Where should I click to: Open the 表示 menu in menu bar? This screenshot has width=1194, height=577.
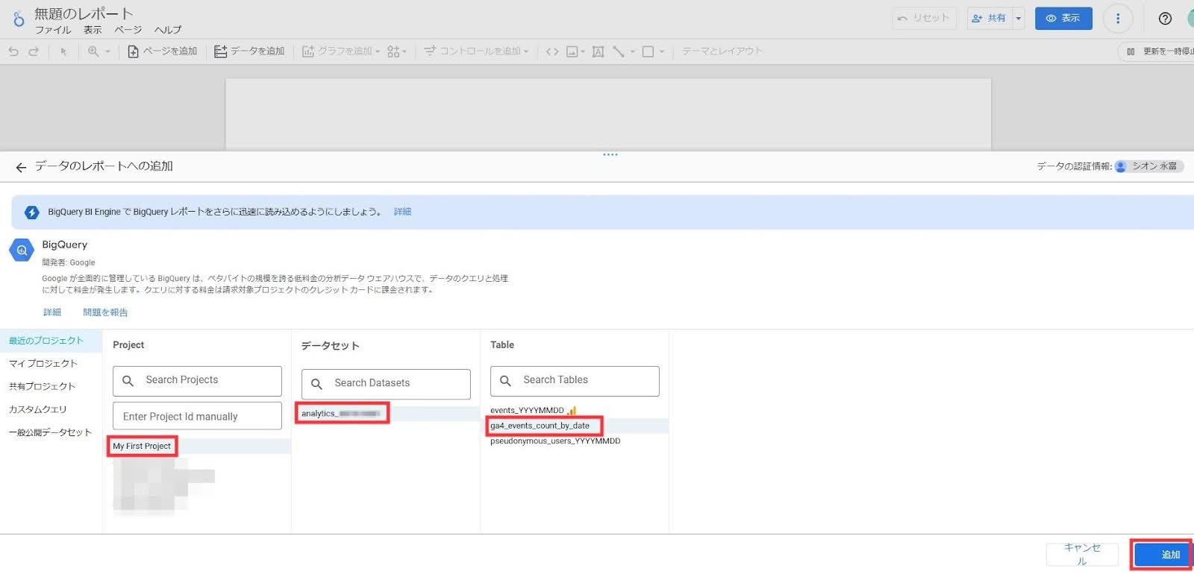[93, 30]
